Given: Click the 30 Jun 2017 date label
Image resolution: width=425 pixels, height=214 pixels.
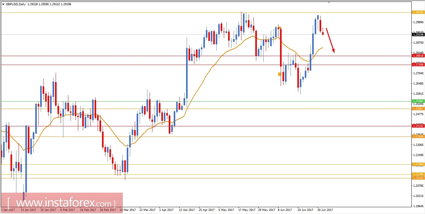Looking at the screenshot, I should [x=325, y=210].
